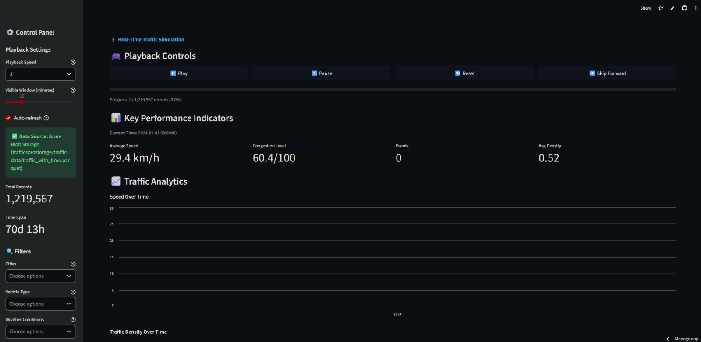The width and height of the screenshot is (701, 342).
Task: Reset the simulation playback
Action: [464, 73]
